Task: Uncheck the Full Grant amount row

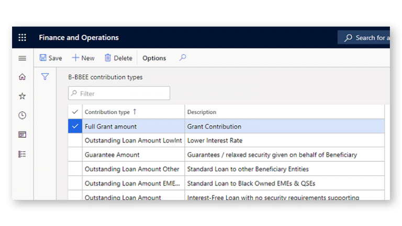Action: (x=75, y=126)
